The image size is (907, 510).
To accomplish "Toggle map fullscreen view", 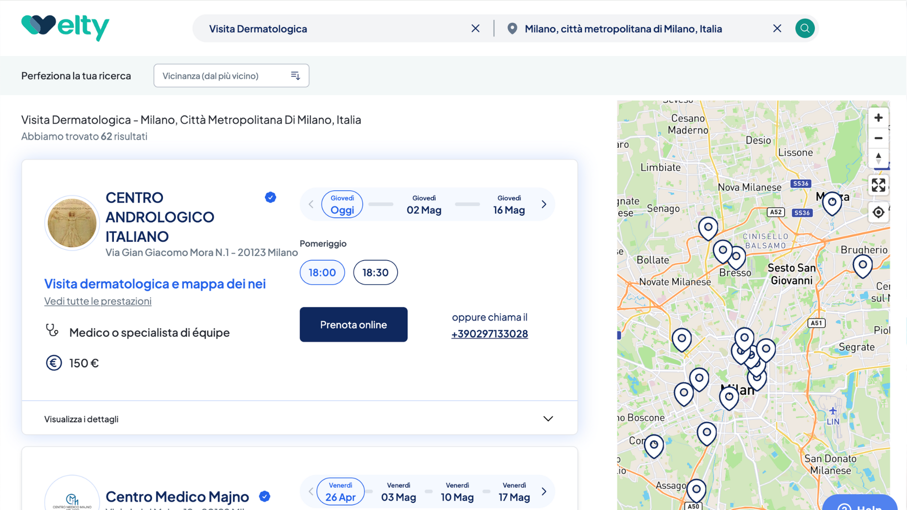I will (x=878, y=185).
